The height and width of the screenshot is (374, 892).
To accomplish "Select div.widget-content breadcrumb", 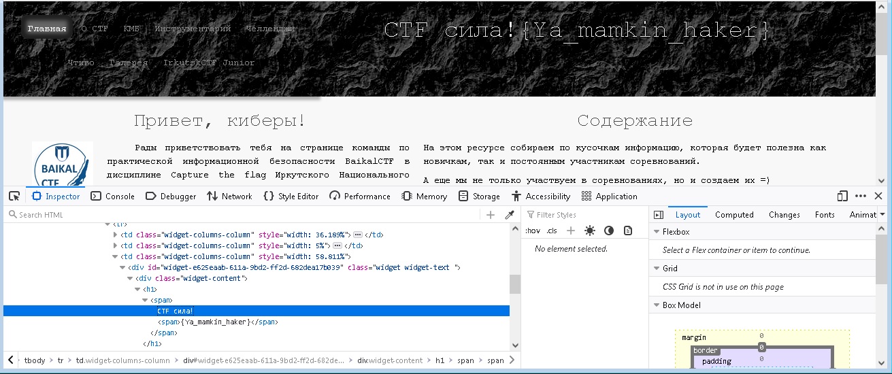I will tap(390, 360).
